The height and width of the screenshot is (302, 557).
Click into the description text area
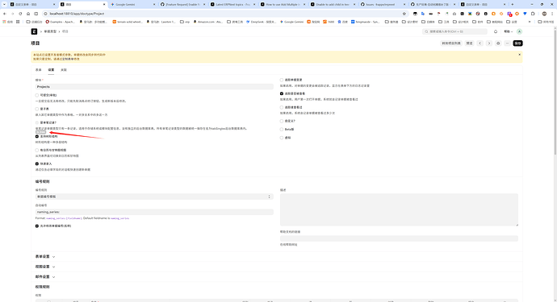pos(399,210)
